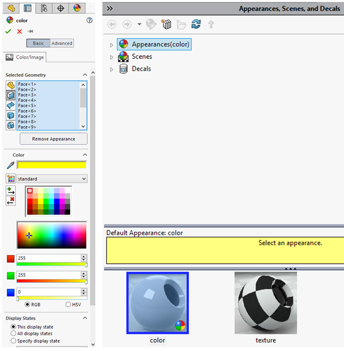
Task: Click the yellow current color bar
Action: click(x=51, y=165)
